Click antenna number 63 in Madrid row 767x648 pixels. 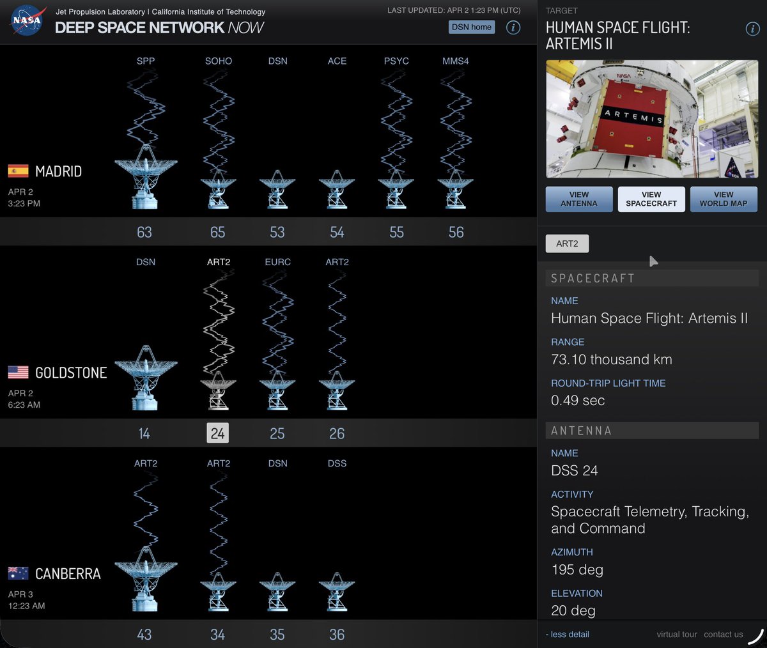click(144, 232)
